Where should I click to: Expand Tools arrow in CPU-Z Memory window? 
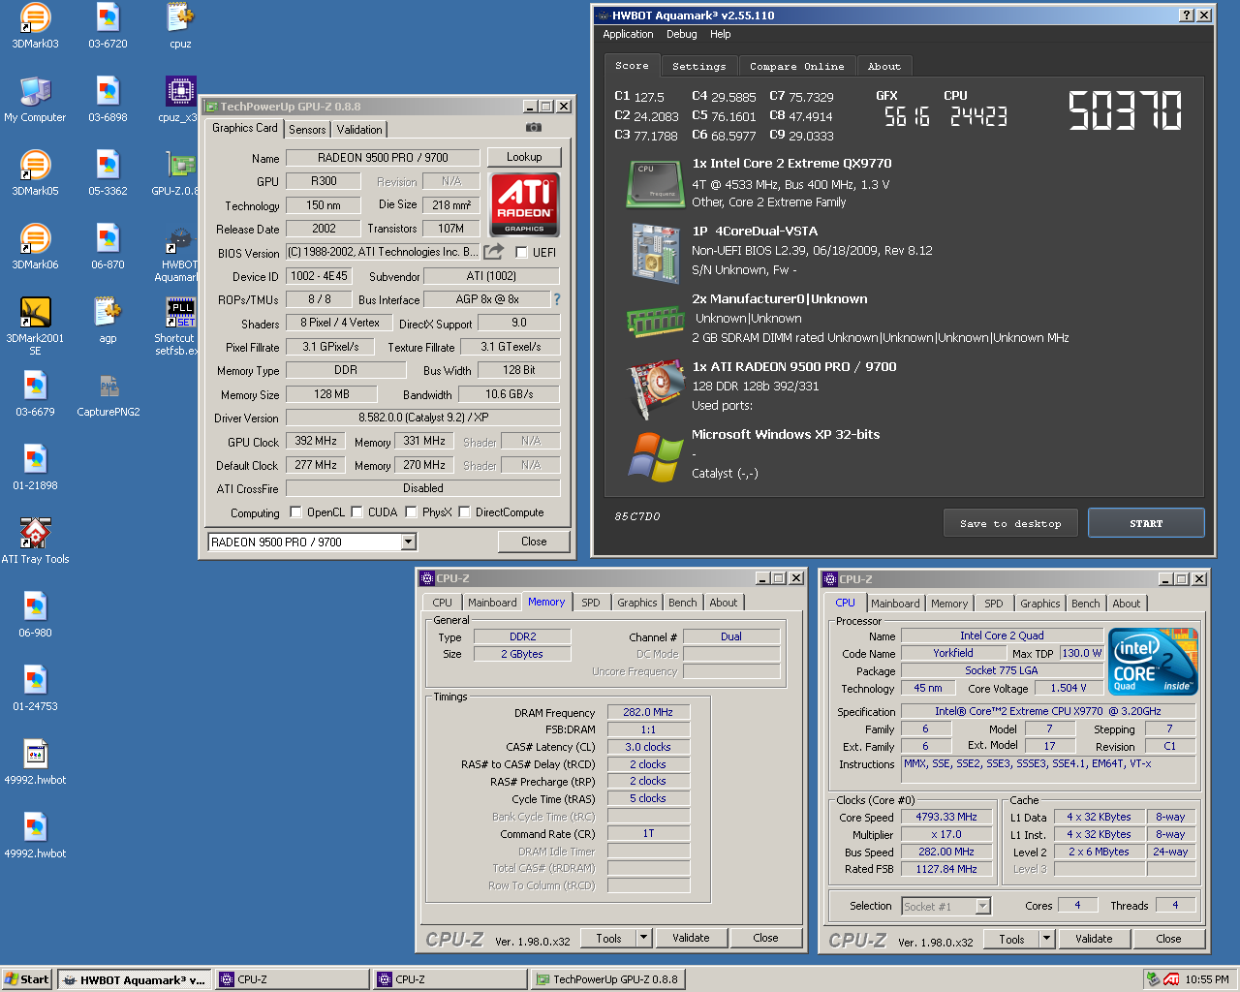pos(643,938)
